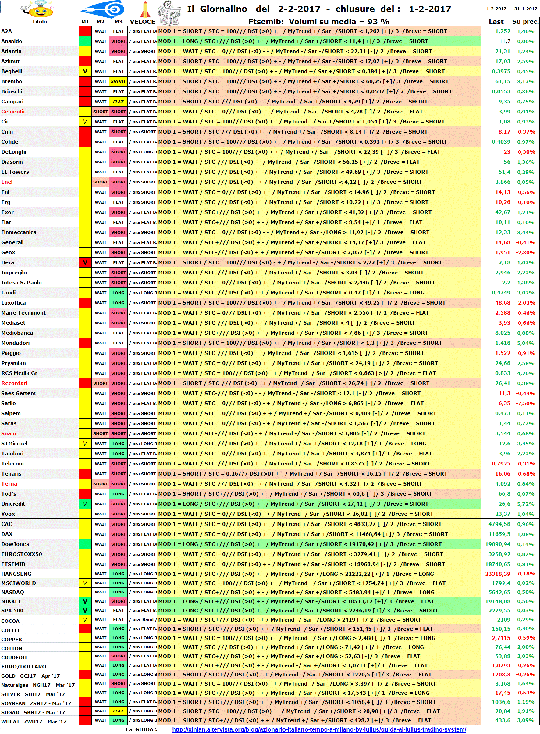Image resolution: width=540 pixels, height=734 pixels.
Task: Select the Recordati stock name
Action: click(x=14, y=383)
